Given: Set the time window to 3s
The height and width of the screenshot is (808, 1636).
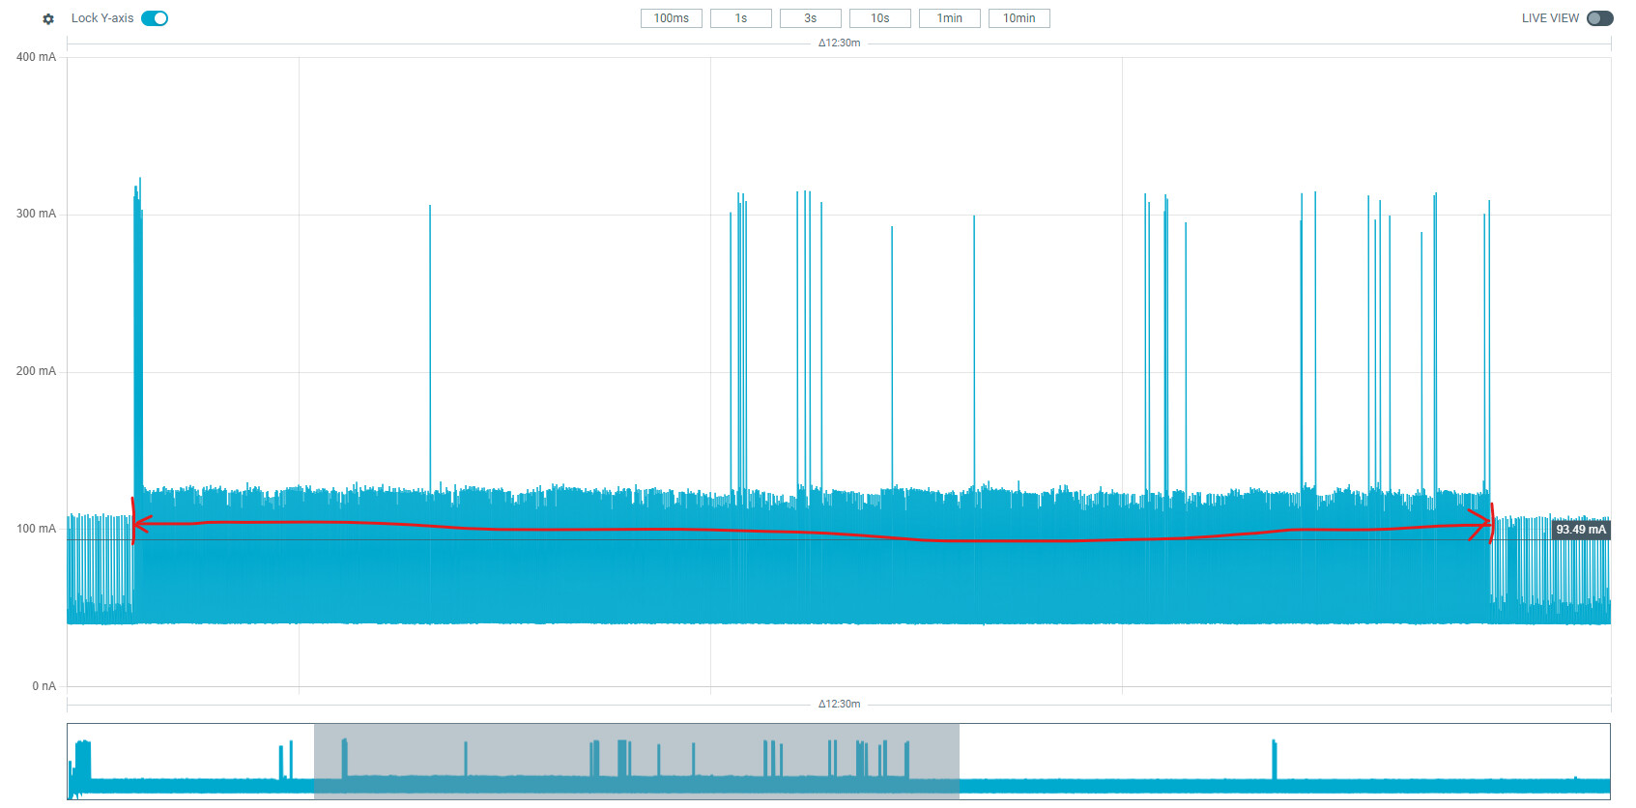Looking at the screenshot, I should coord(811,18).
